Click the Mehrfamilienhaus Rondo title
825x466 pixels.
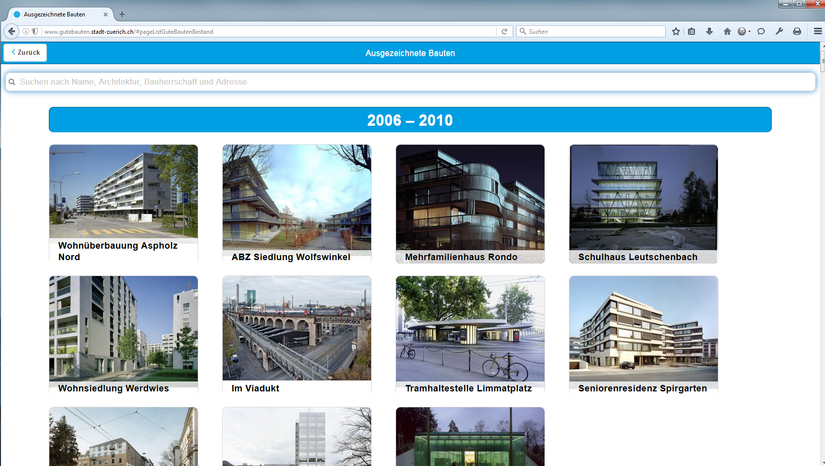pos(461,257)
